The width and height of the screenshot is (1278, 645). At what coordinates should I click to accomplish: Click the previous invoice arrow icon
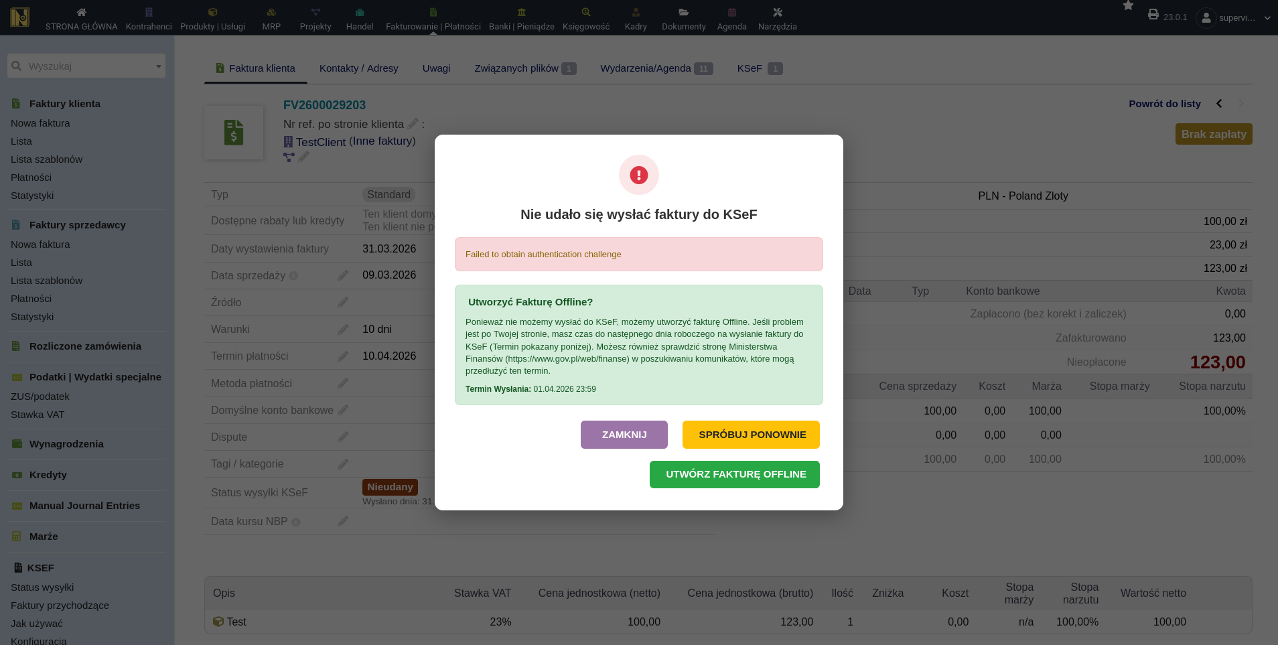(1219, 104)
